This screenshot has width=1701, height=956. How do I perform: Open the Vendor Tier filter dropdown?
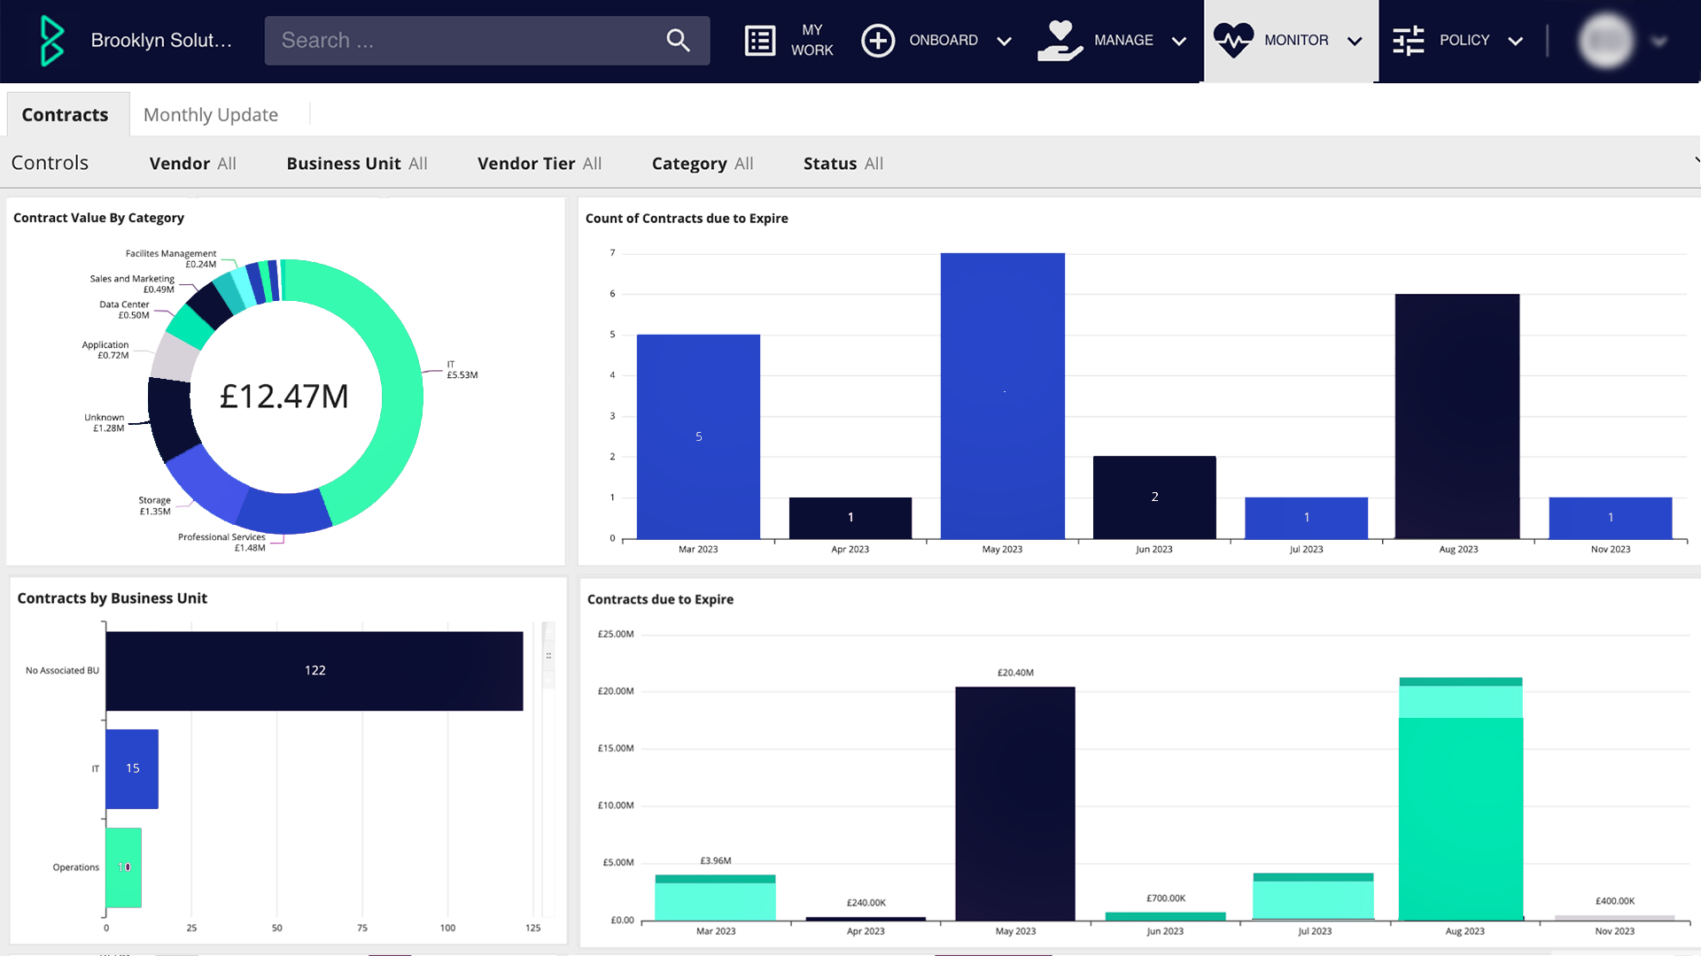coord(540,164)
